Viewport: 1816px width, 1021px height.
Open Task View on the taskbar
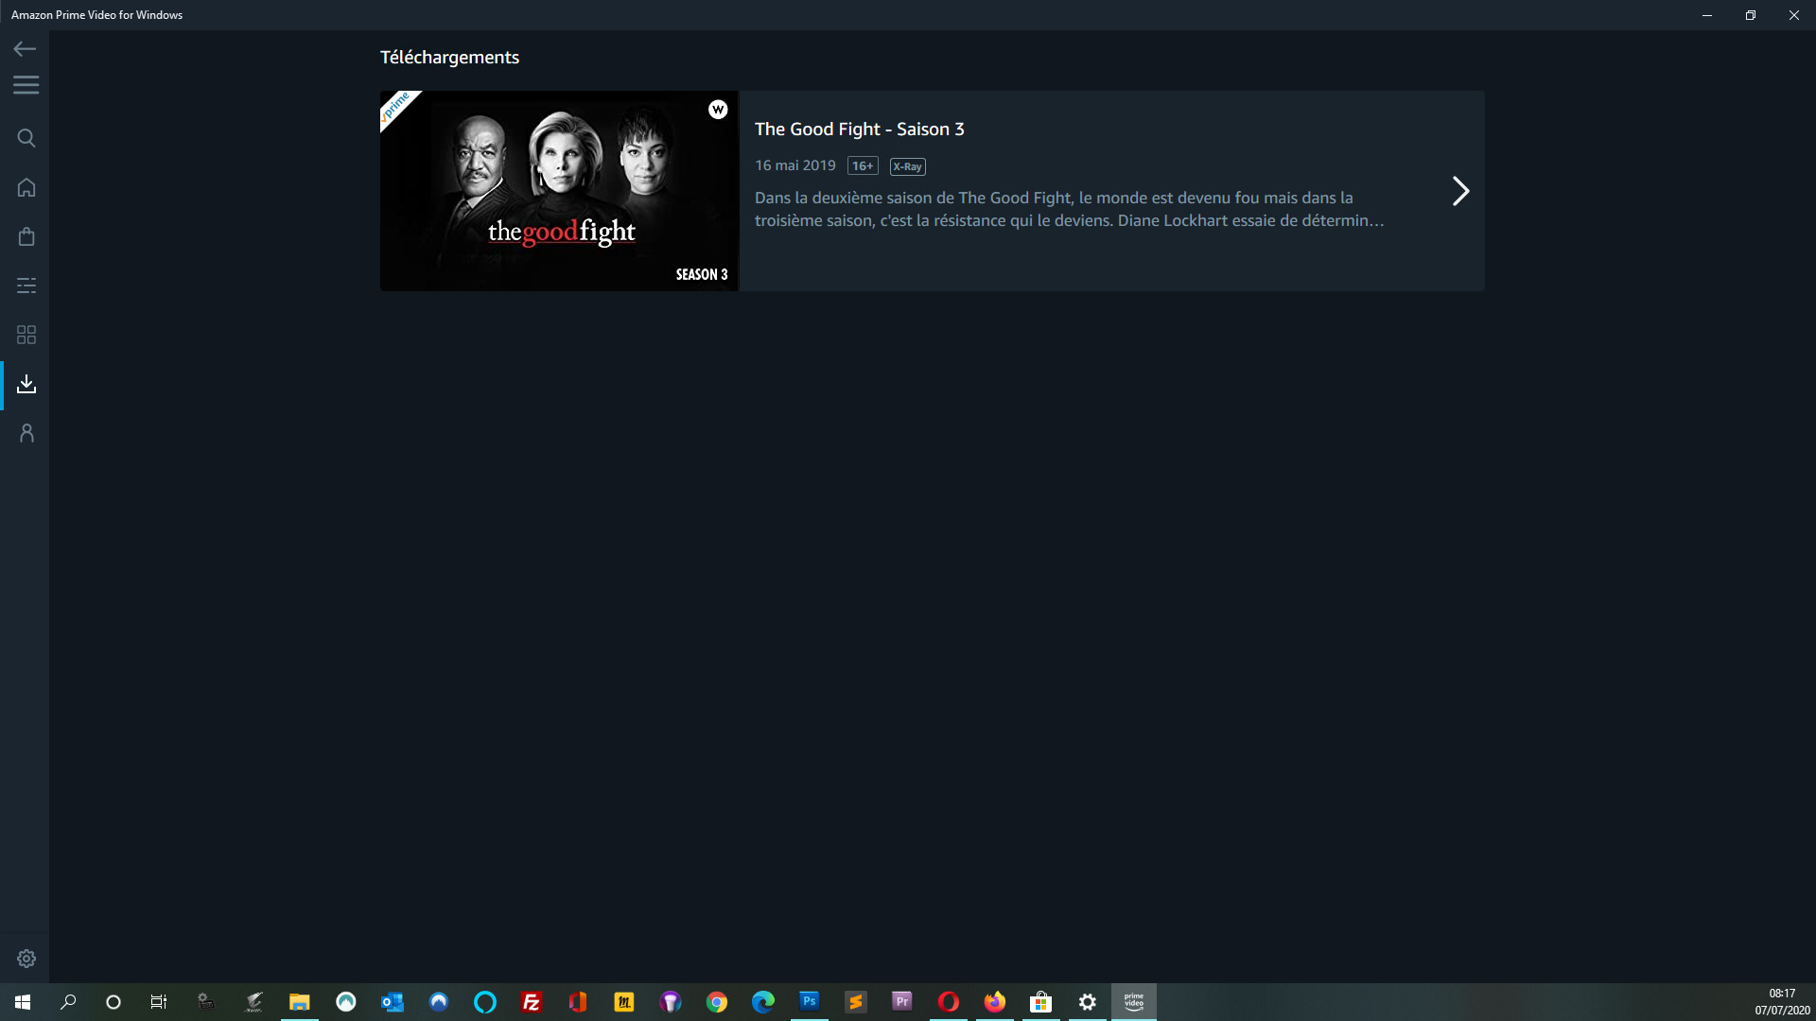point(159,1002)
